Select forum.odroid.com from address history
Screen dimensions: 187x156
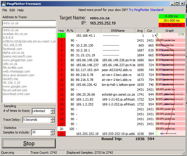(15, 90)
